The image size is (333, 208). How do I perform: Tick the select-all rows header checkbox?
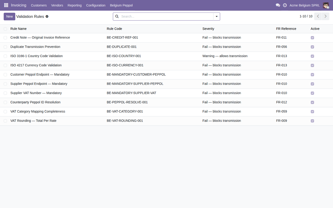click(x=5, y=29)
